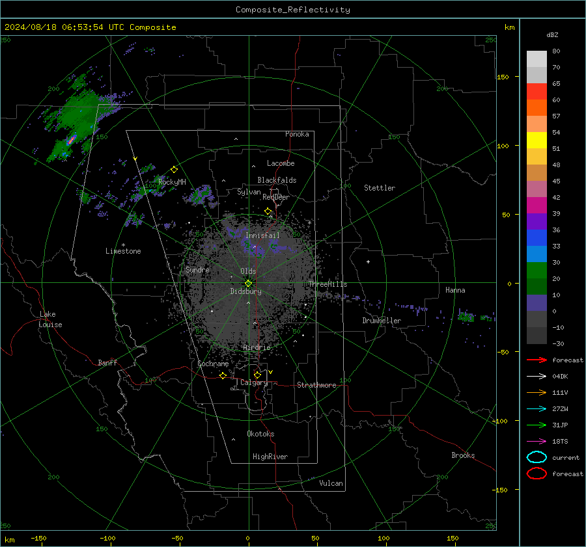This screenshot has height=547, width=586.
Task: Click the yellow diamond marker below Cochrane
Action: point(223,376)
